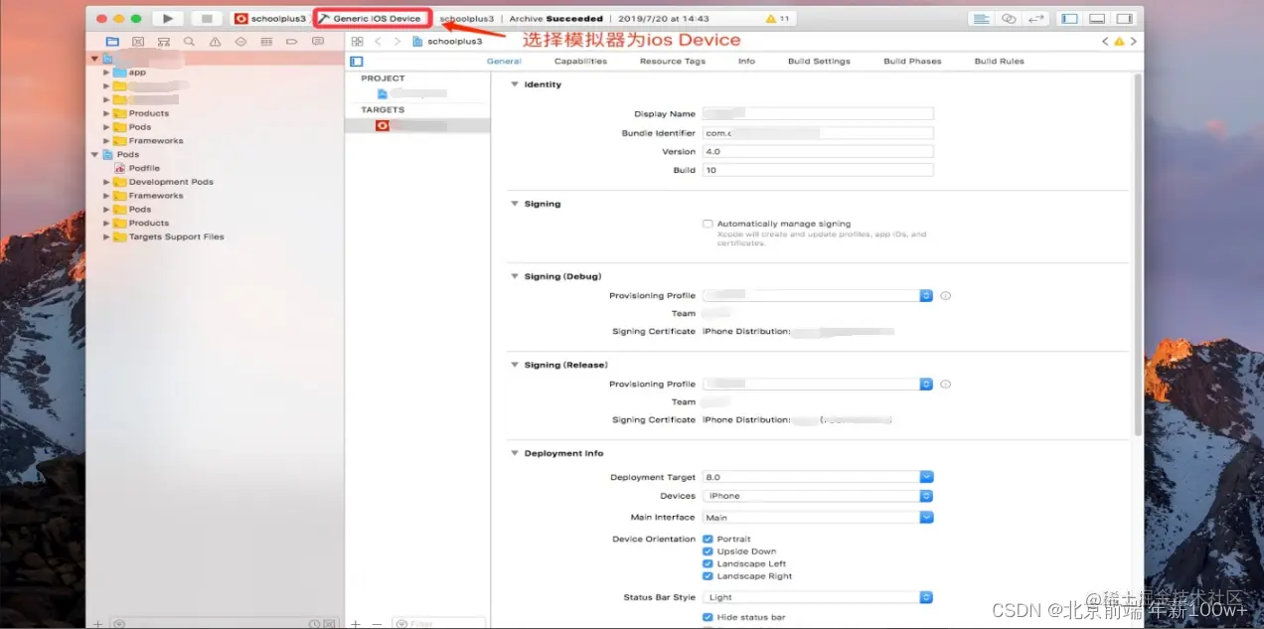This screenshot has width=1264, height=629.
Task: Uncheck Landscape Left orientation
Action: click(708, 564)
